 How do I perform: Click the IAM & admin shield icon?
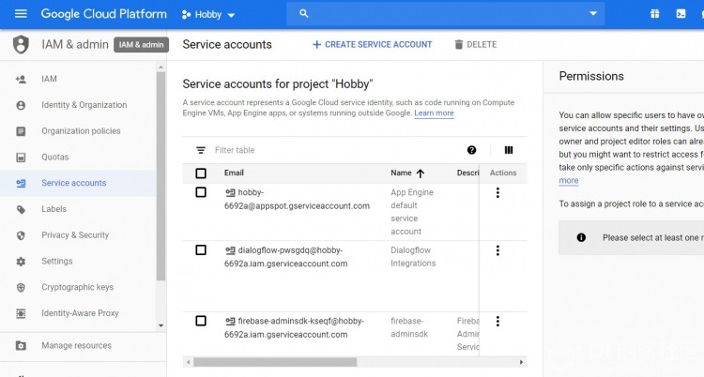point(21,44)
